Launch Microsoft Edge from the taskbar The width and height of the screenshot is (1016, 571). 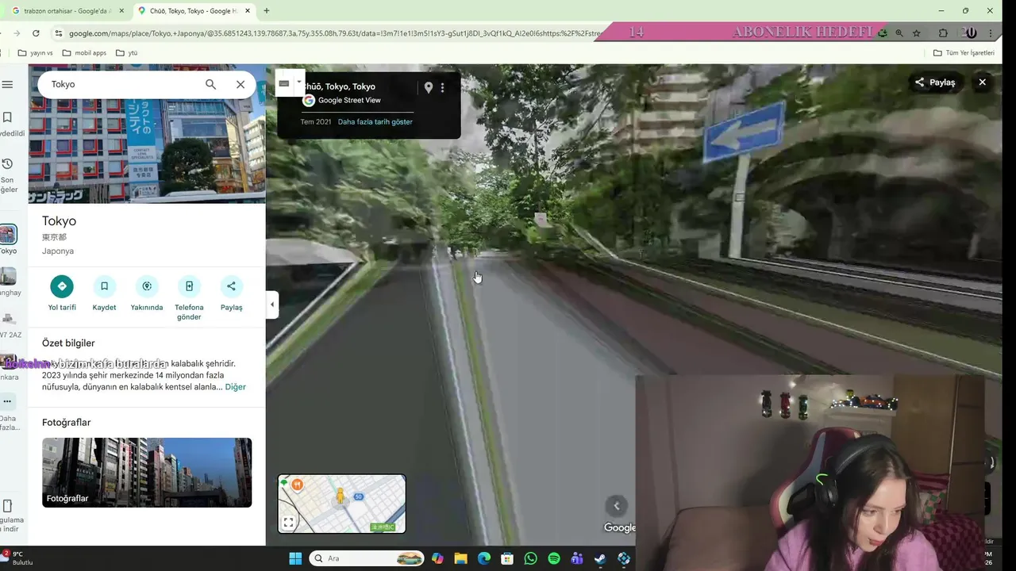(484, 558)
